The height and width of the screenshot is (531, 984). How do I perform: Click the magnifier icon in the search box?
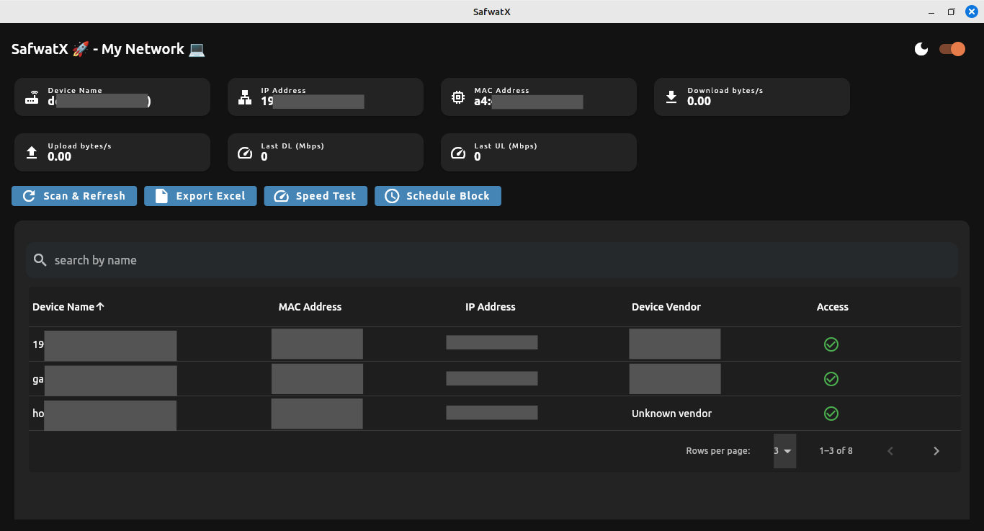pyautogui.click(x=40, y=260)
